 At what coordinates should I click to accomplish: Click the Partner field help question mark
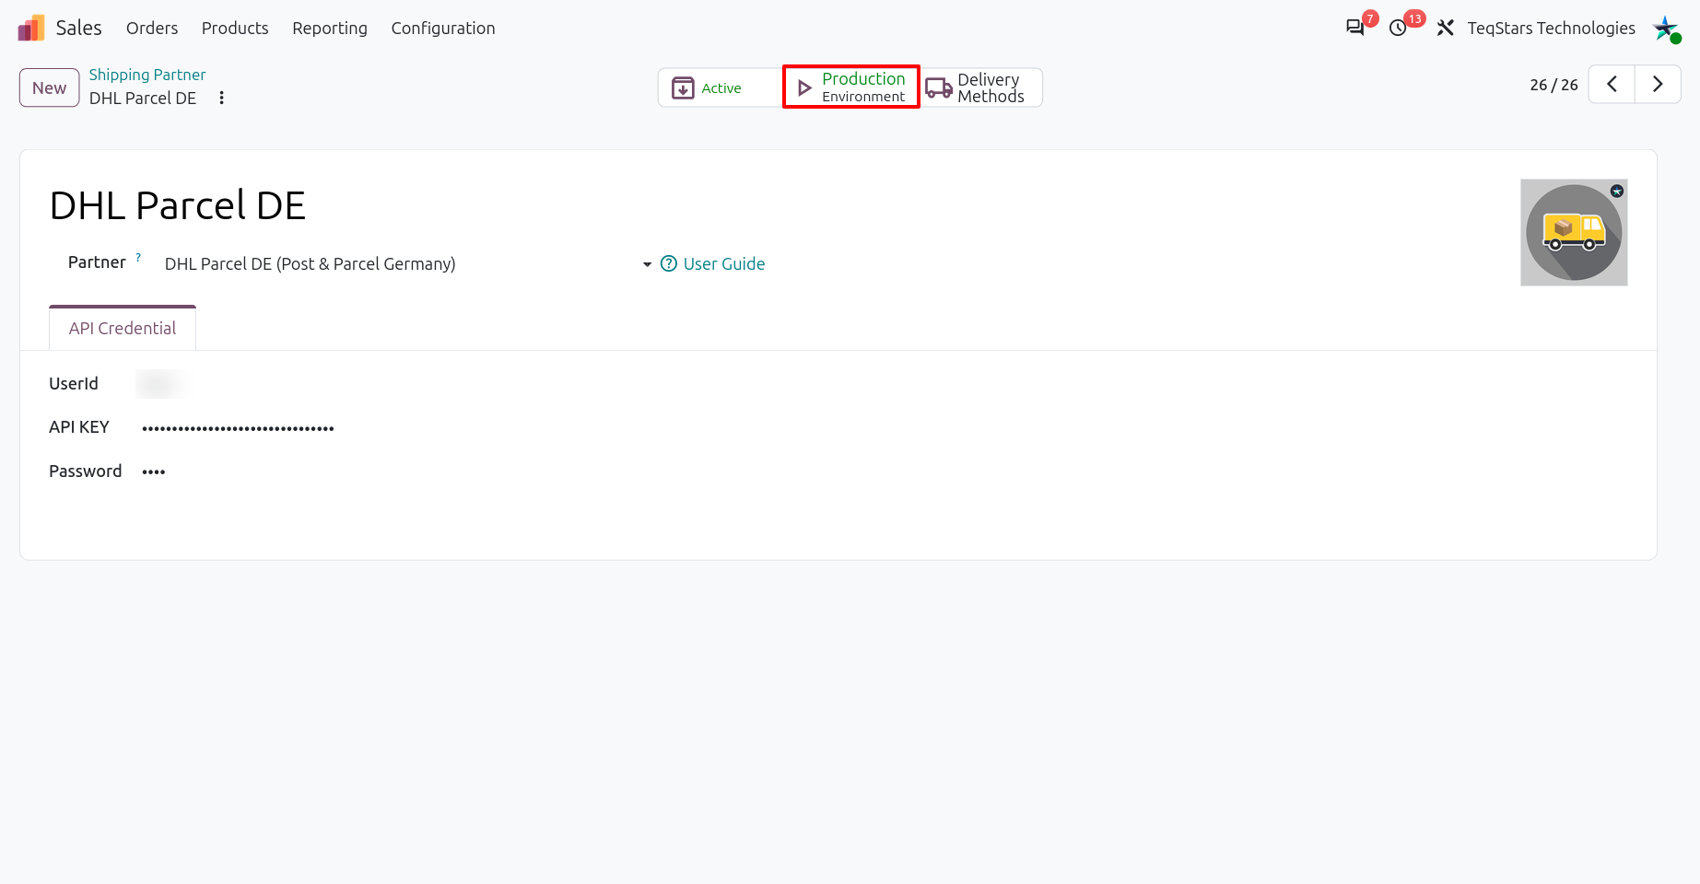(x=138, y=257)
